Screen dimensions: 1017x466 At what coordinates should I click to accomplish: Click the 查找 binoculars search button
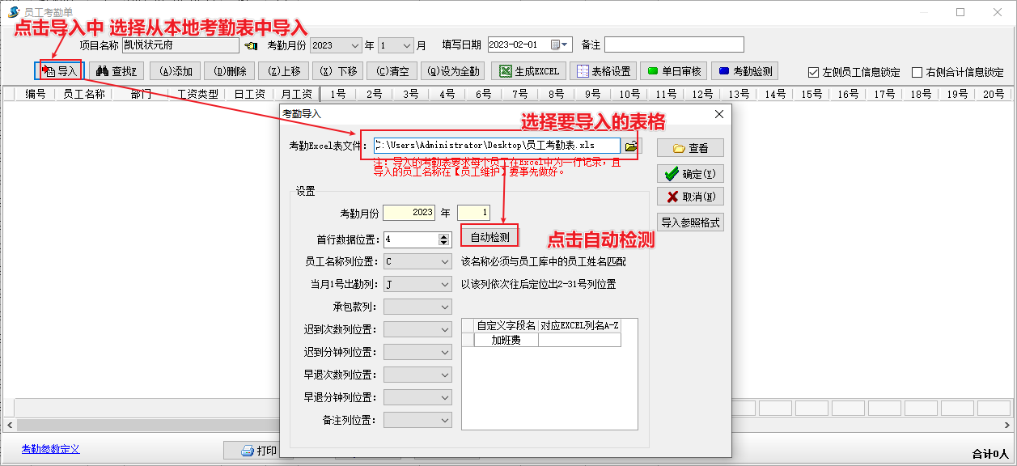(117, 71)
